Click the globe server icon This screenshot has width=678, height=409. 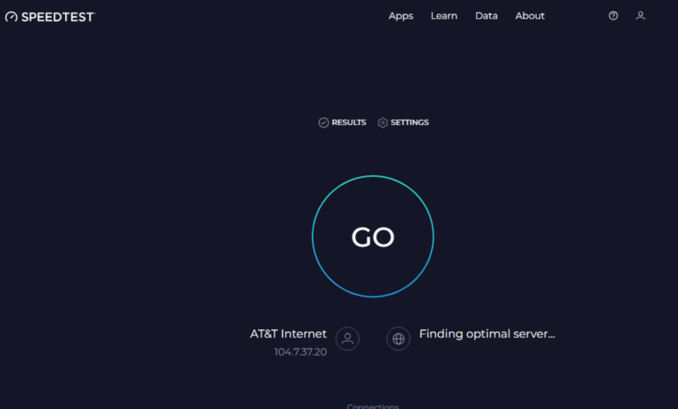(398, 339)
